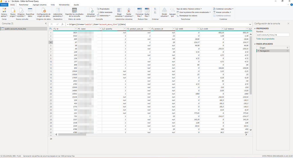Open Combinar consultas dropdown
This screenshot has height=158, width=293.
click(x=223, y=9)
